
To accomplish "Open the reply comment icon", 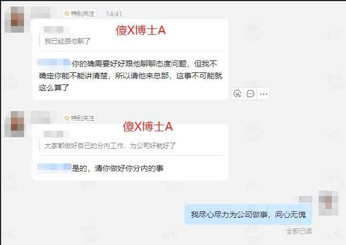I will coord(250,94).
